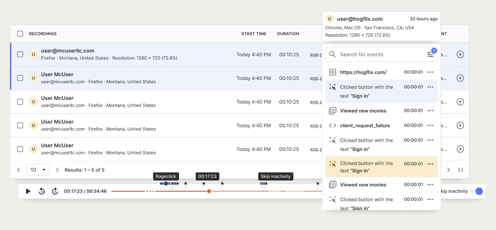The height and width of the screenshot is (230, 496).
Task: Open more menu for https://hogflix.com/ event
Action: tap(430, 72)
